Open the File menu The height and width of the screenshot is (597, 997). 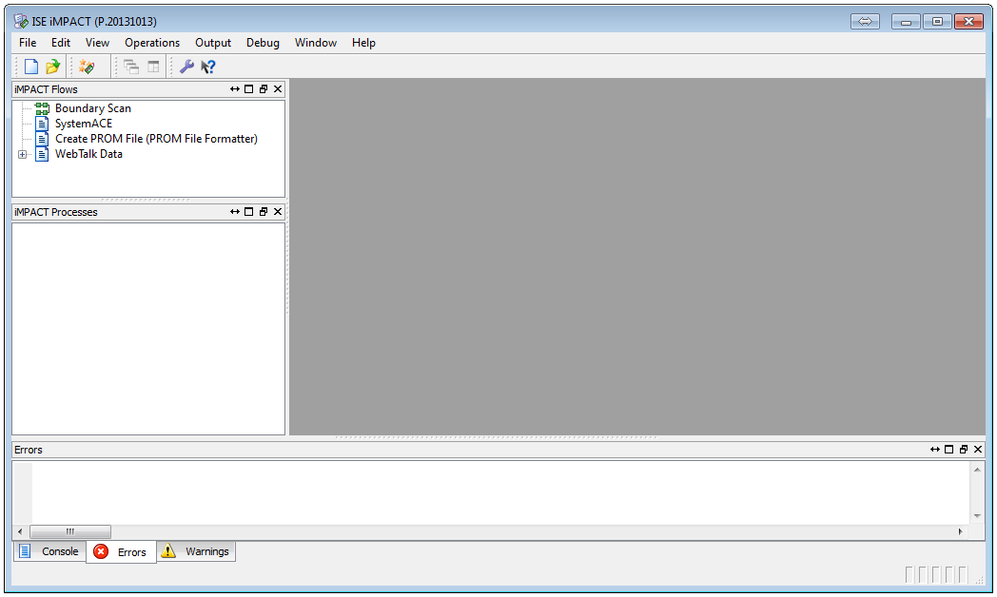28,43
